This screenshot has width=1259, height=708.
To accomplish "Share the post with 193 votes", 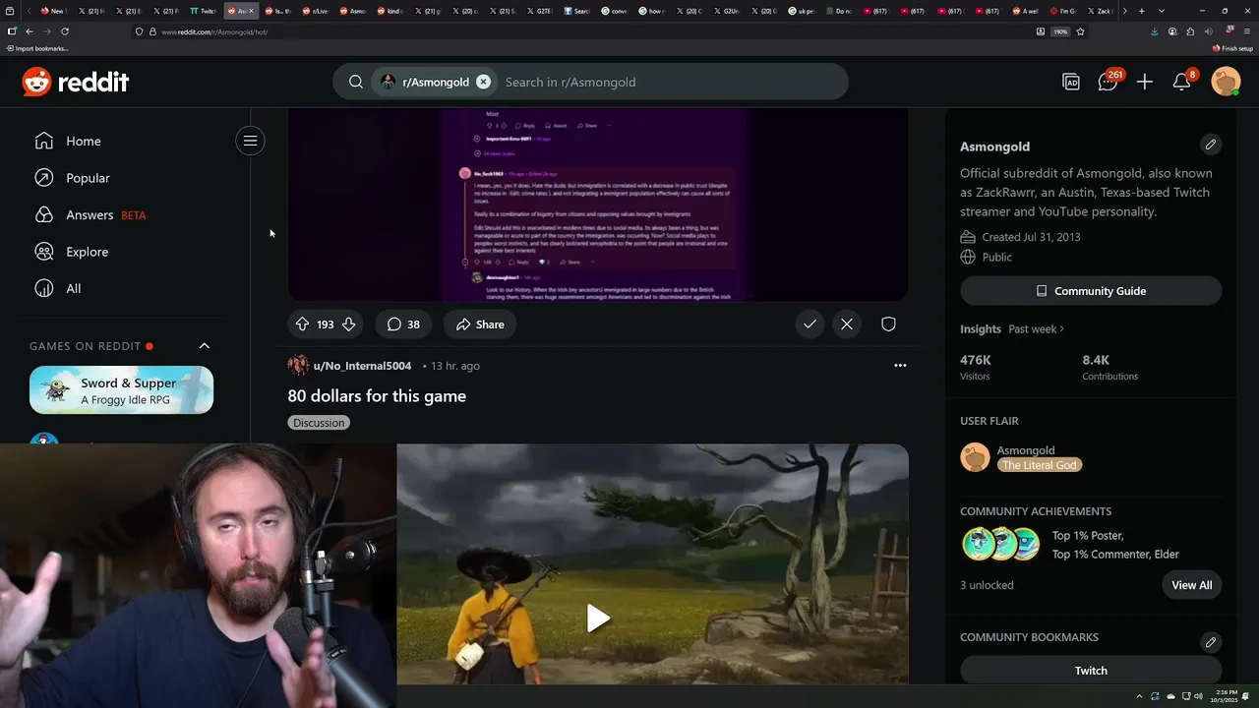I will coord(480,324).
